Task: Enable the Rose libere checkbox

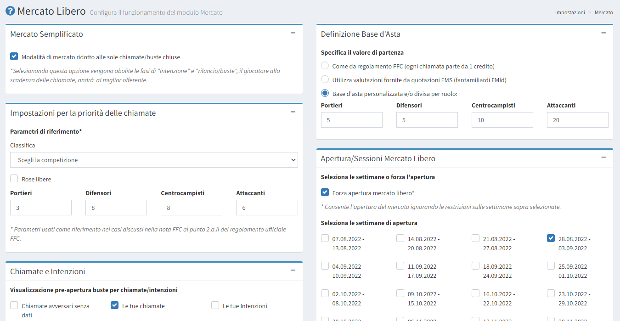Action: 14,179
